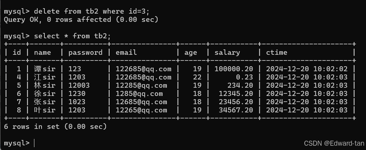The width and height of the screenshot is (366, 150).
Task: Click the salary value 100000.20
Action: point(233,69)
